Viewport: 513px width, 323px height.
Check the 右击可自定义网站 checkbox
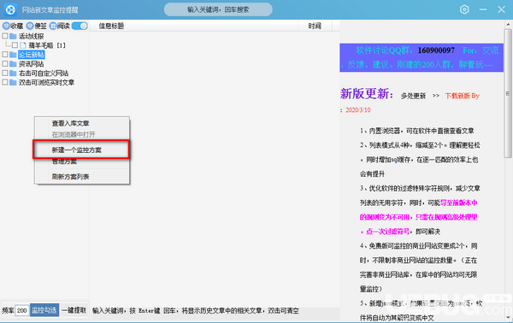click(5, 73)
